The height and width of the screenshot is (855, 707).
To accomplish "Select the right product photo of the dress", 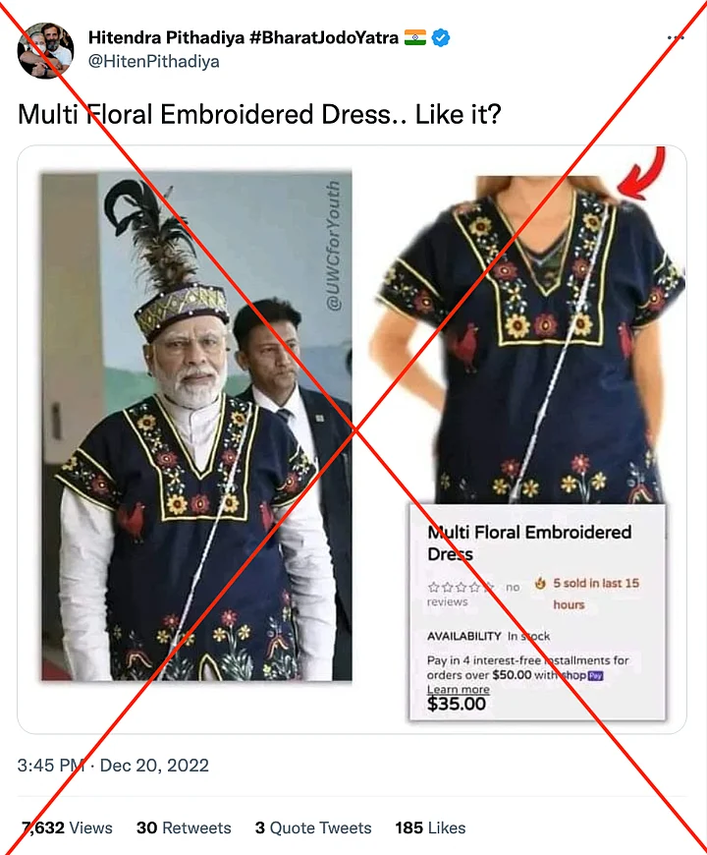I will click(535, 324).
